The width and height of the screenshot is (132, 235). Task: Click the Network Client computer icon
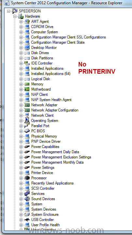click(27, 115)
